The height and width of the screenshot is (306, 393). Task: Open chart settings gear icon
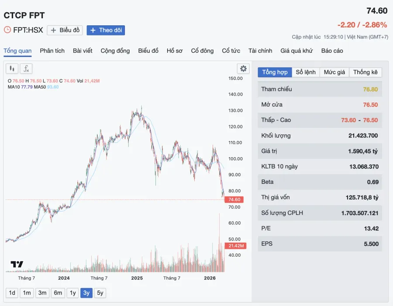coord(243,69)
